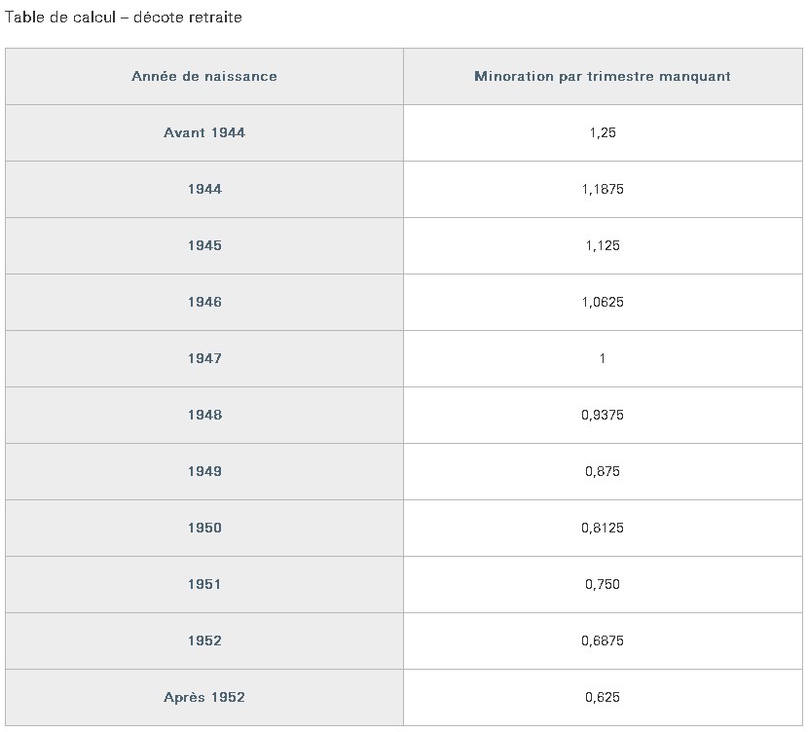808x732 pixels.
Task: Click the value 1,25 cell
Action: tap(603, 133)
